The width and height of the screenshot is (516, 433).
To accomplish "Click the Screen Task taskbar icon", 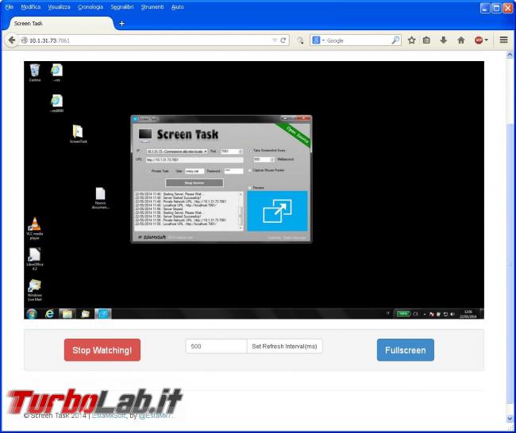I will (x=103, y=314).
